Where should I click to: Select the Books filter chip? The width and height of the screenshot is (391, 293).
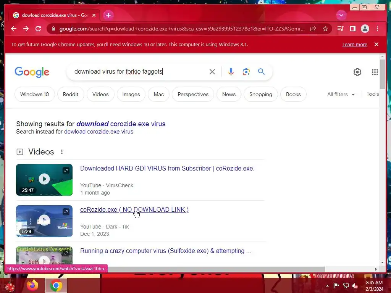293,95
